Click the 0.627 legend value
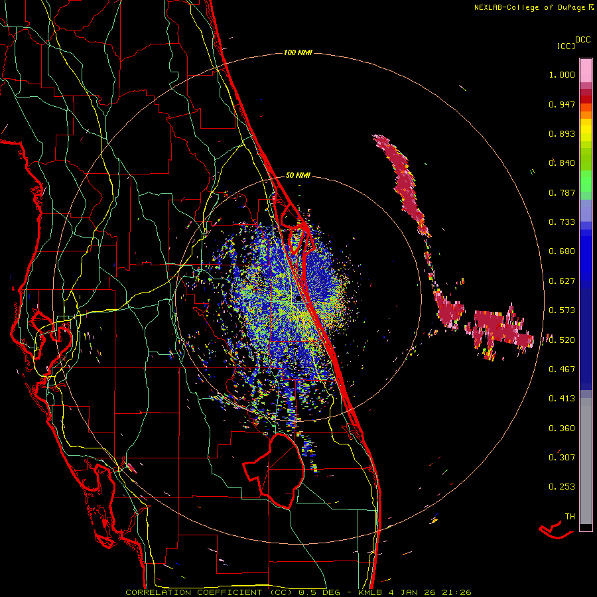This screenshot has height=597, width=597. click(562, 281)
